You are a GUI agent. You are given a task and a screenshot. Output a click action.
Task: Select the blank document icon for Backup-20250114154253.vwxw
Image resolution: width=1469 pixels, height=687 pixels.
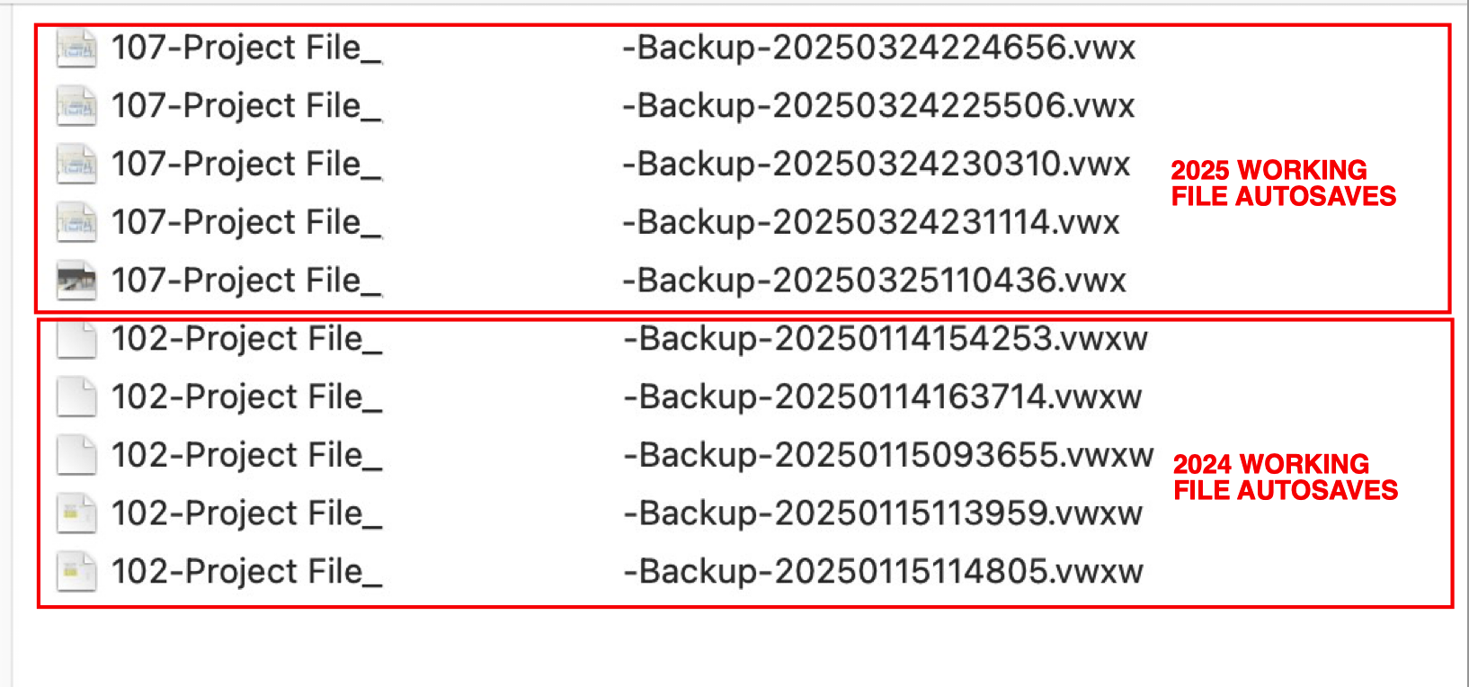coord(76,340)
